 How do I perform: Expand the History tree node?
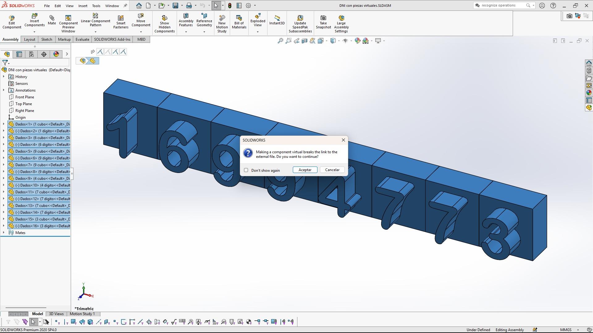coord(4,76)
